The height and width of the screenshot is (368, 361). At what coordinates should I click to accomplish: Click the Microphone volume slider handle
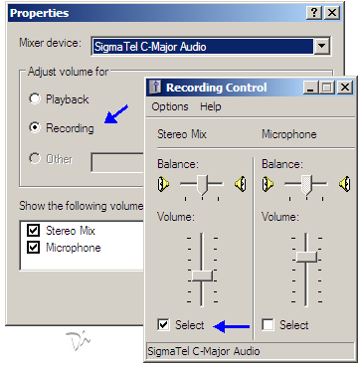(x=306, y=257)
